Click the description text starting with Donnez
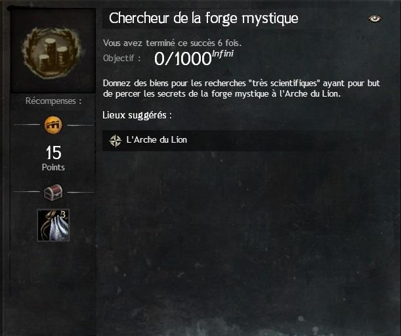Viewport: 401px width, 336px height. (242, 88)
